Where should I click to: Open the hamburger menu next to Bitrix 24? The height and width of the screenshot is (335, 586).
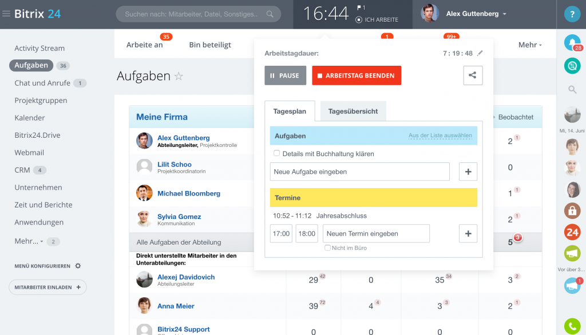pos(6,14)
